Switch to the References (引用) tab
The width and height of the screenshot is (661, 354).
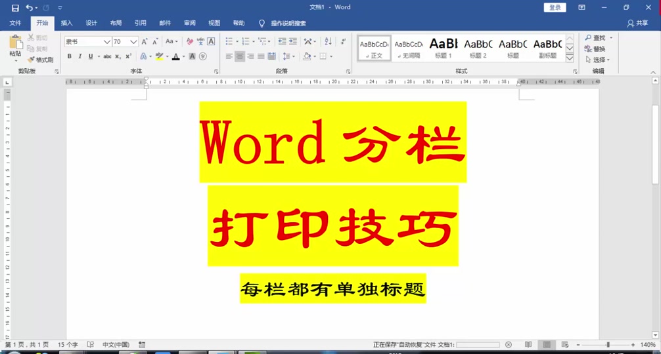(x=141, y=23)
